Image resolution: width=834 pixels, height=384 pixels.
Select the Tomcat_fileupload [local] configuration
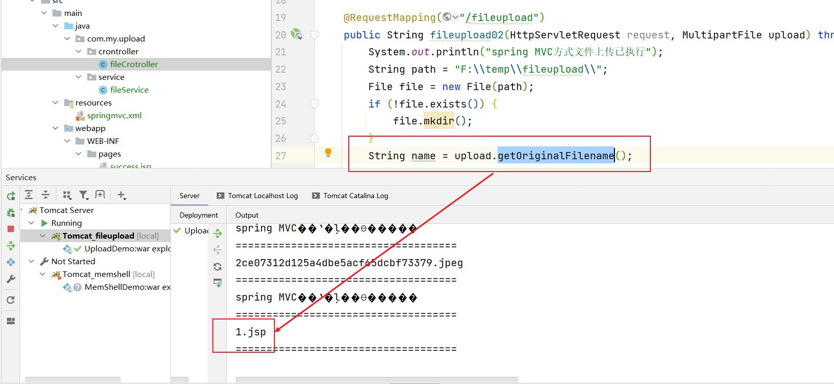[110, 236]
